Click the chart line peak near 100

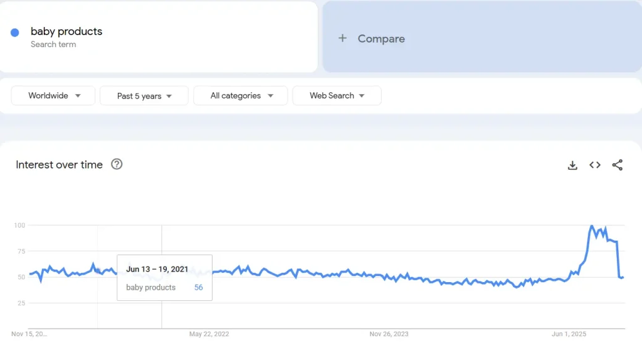click(592, 226)
